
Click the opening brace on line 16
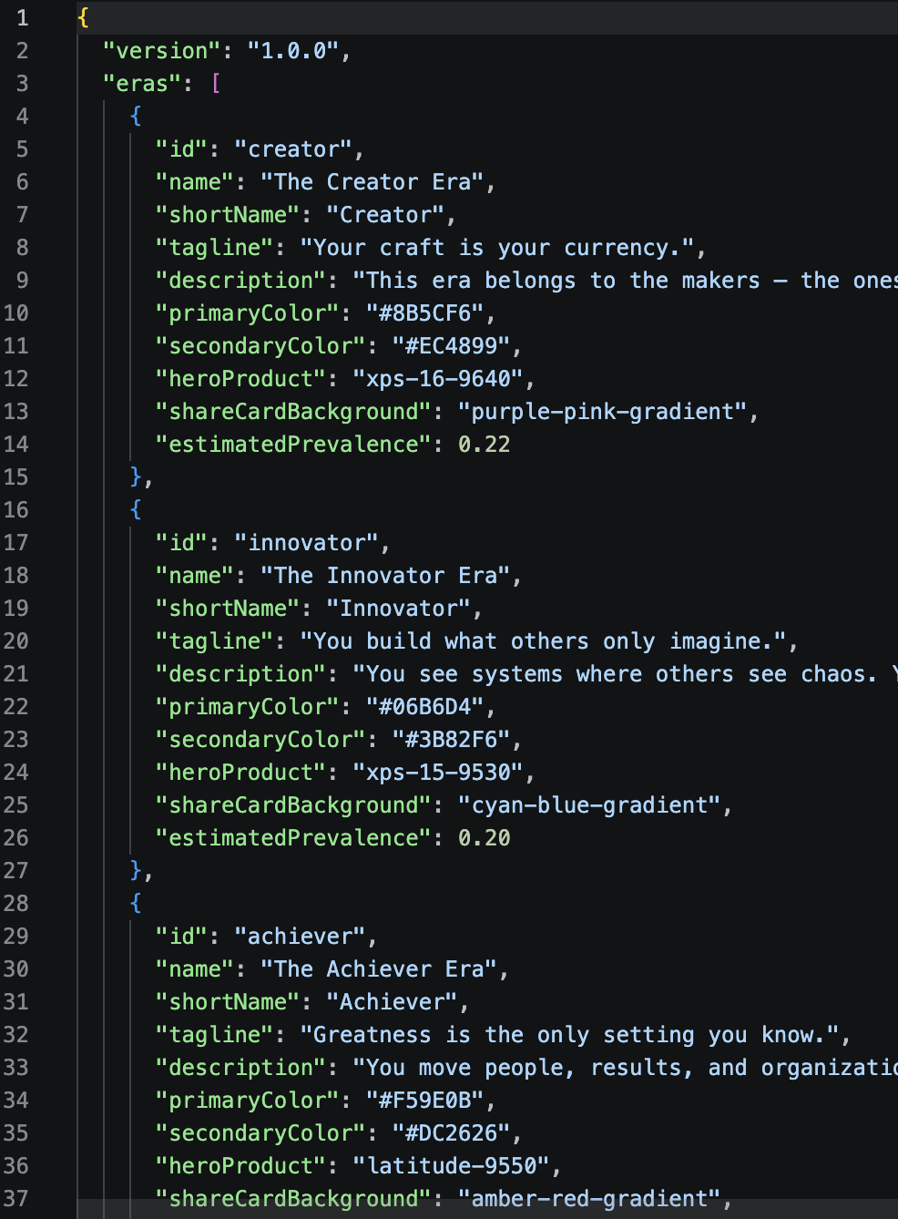(x=136, y=509)
